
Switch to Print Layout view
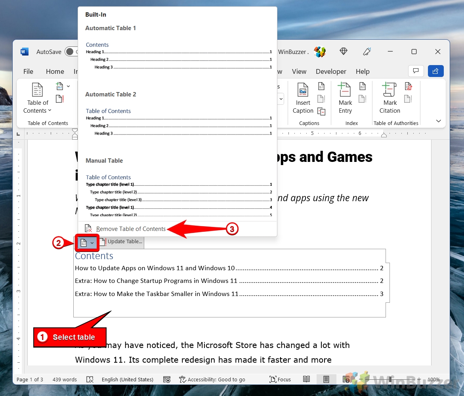(x=326, y=379)
